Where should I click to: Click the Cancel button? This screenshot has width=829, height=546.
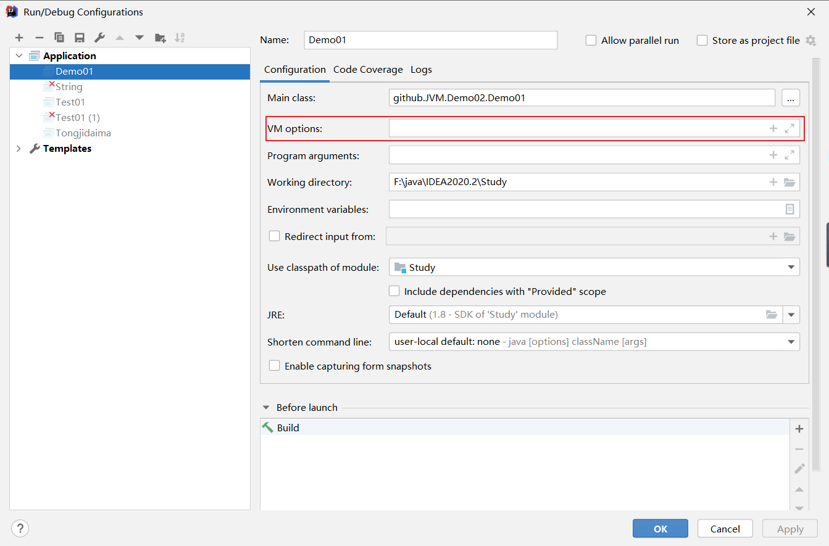725,529
